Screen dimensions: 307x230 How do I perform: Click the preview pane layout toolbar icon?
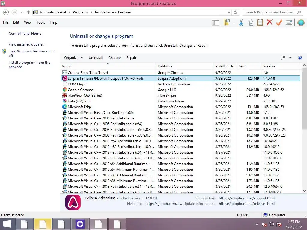click(215, 22)
